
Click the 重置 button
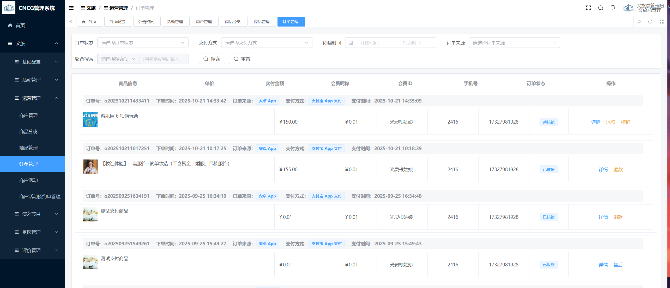[x=242, y=59]
